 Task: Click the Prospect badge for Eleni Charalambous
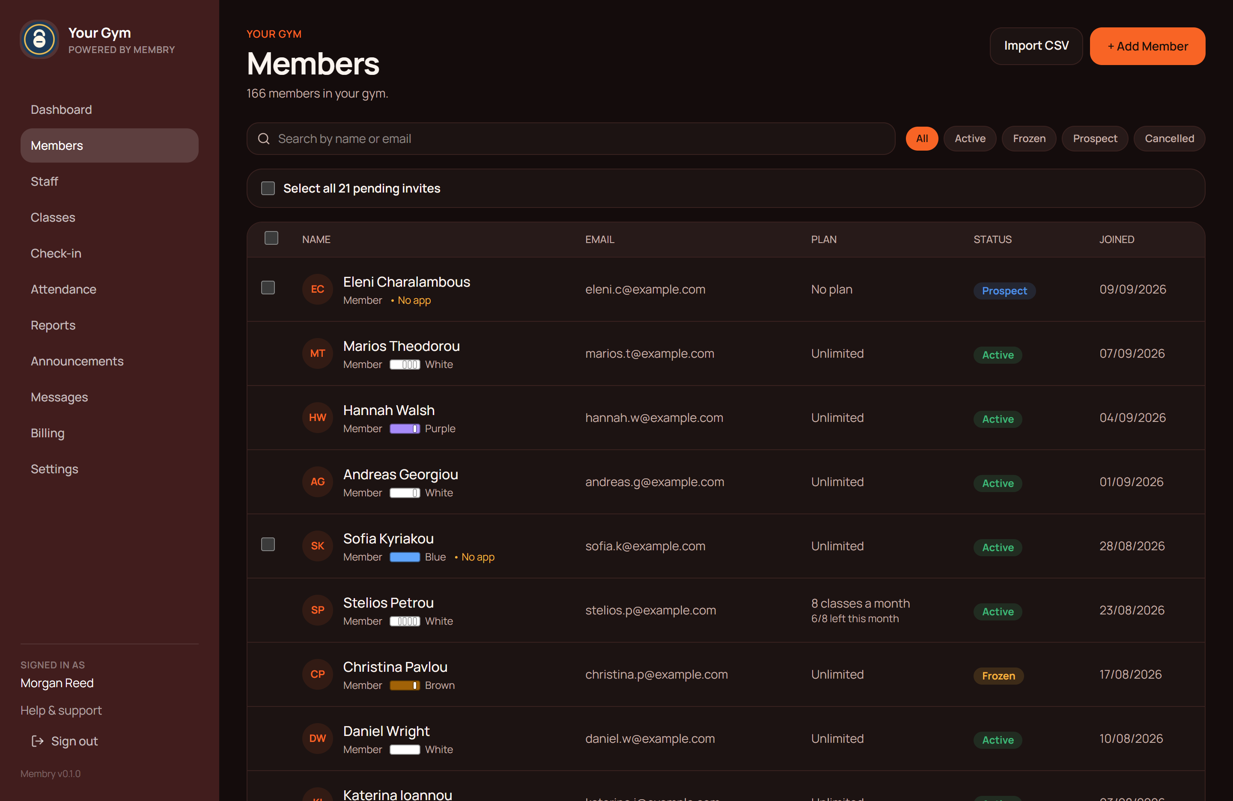[1004, 291]
